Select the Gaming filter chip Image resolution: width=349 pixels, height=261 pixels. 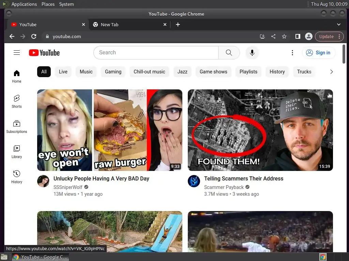pyautogui.click(x=113, y=72)
